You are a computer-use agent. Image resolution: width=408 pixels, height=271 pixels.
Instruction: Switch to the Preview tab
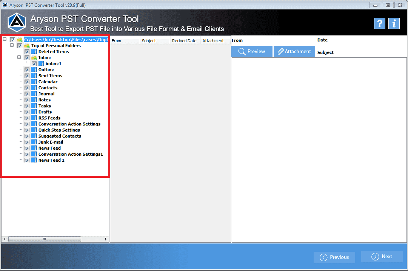252,51
